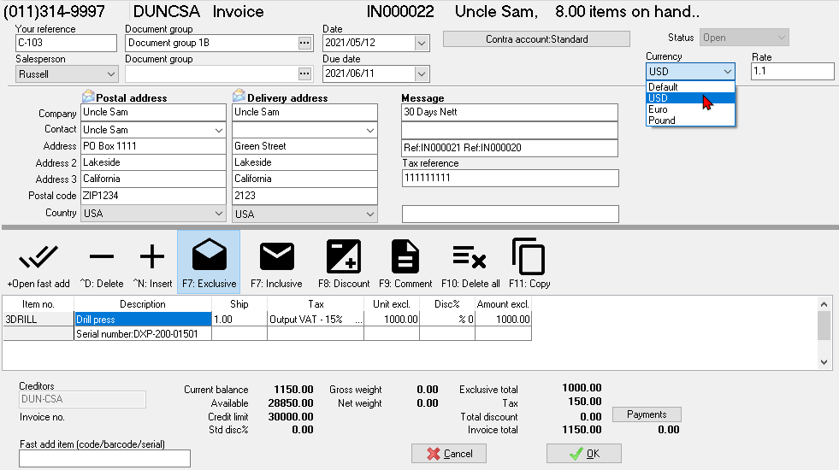Toggle the F7 Exclusive open envelope icon
Screen dimensions: 839x470
click(x=209, y=257)
